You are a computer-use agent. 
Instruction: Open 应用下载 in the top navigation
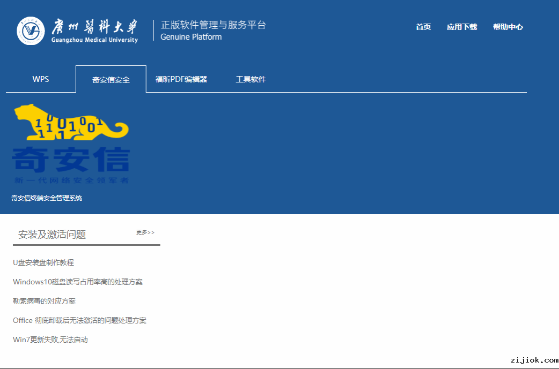[x=461, y=27]
